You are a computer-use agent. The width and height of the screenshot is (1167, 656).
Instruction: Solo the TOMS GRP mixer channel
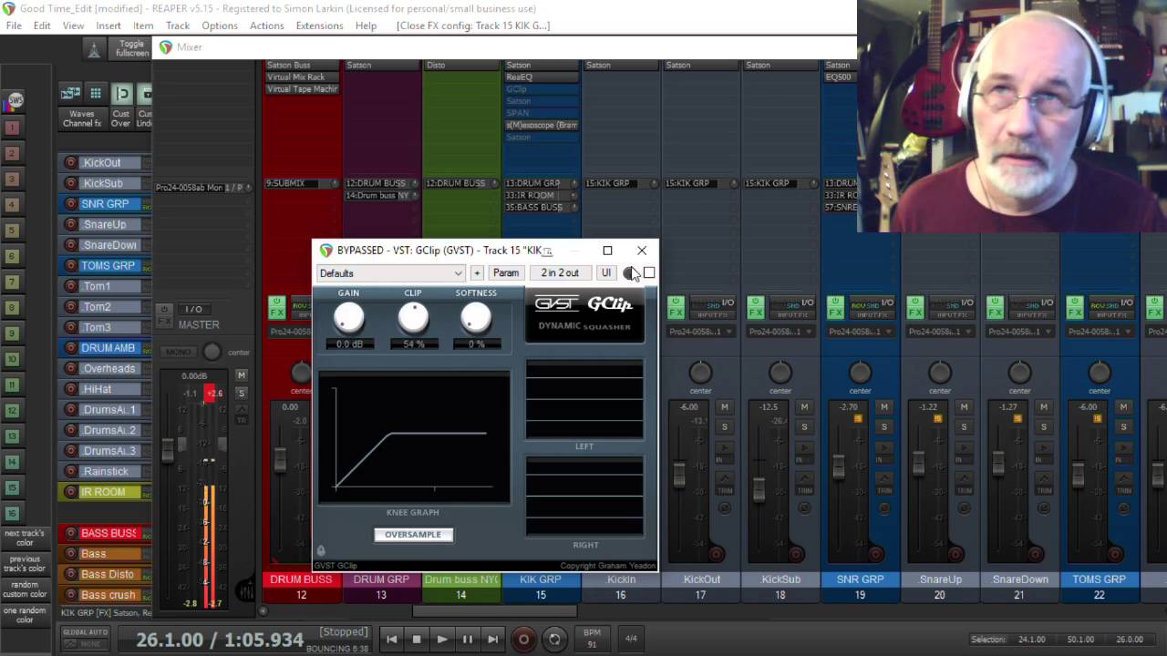click(x=1123, y=426)
